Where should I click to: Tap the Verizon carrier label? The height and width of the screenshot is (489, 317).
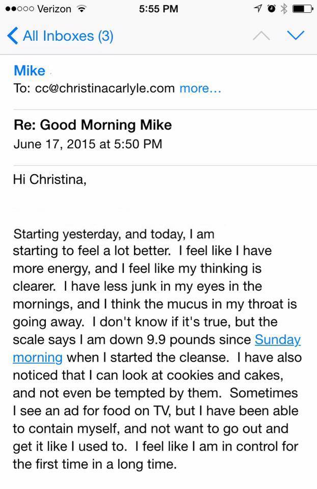55,9
